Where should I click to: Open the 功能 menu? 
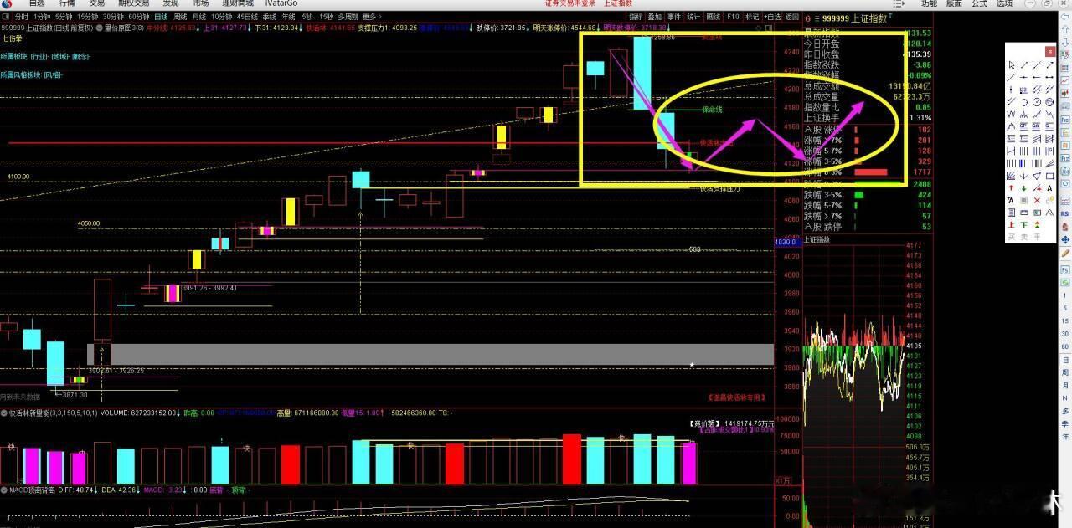pyautogui.click(x=929, y=3)
